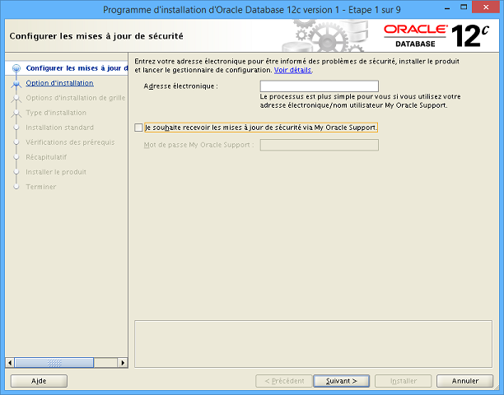Screen dimensions: 504x395
Task: Click the Type d'installation step
Action: [x=56, y=113]
